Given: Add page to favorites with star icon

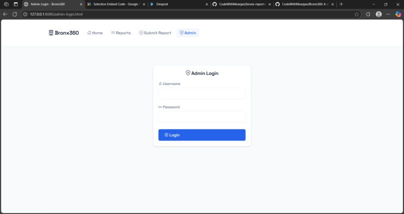Looking at the screenshot, I should (x=356, y=14).
